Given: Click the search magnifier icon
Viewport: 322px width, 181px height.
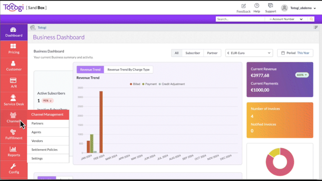Looking at the screenshot, I should pyautogui.click(x=311, y=19).
